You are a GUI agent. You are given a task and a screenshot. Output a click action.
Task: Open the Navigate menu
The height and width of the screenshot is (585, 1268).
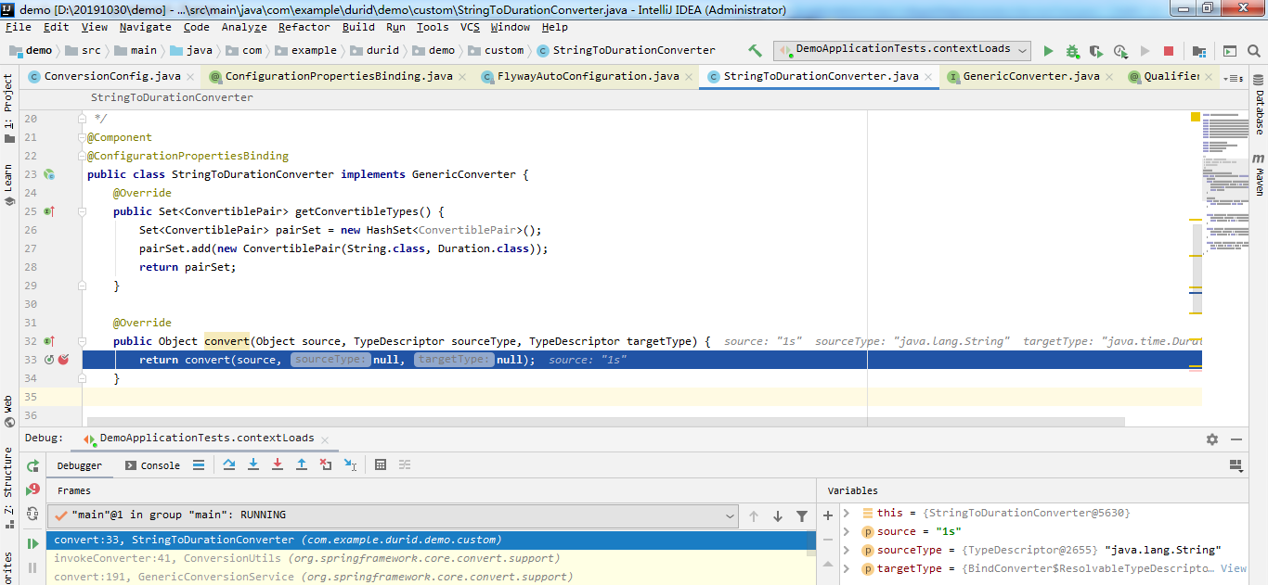coord(145,27)
